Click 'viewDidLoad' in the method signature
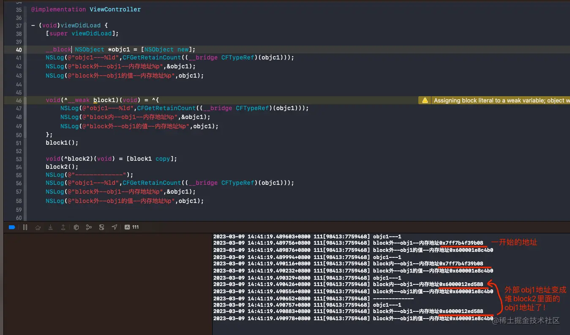The width and height of the screenshot is (570, 335). (x=80, y=25)
